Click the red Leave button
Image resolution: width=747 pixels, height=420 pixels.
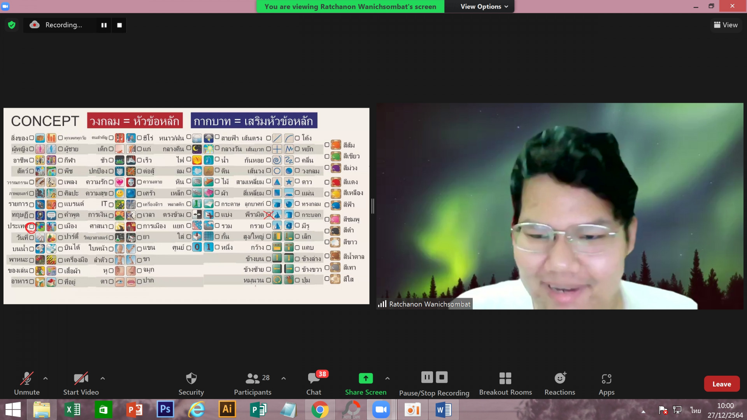tap(721, 384)
